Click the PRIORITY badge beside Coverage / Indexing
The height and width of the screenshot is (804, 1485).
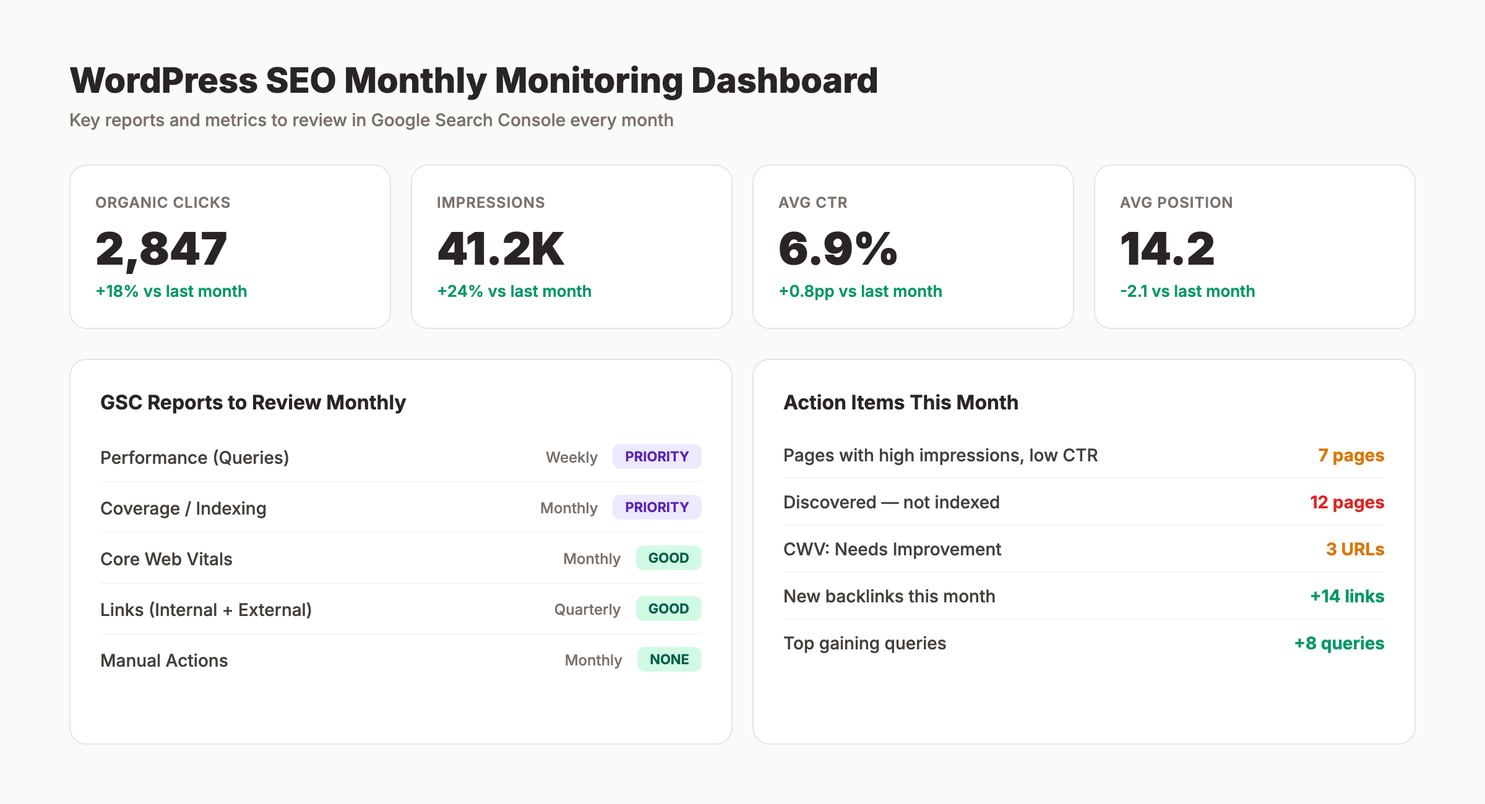(x=656, y=507)
